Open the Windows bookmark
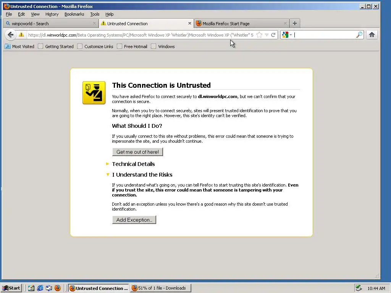This screenshot has width=391, height=293. point(163,46)
